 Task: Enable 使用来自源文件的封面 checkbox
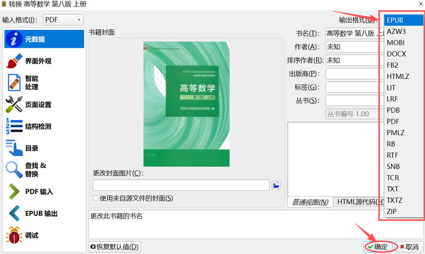[96, 198]
